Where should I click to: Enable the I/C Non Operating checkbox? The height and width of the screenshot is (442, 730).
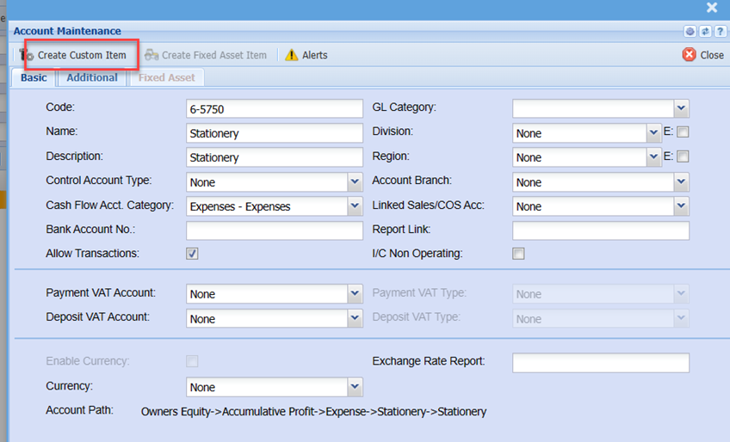tap(518, 254)
